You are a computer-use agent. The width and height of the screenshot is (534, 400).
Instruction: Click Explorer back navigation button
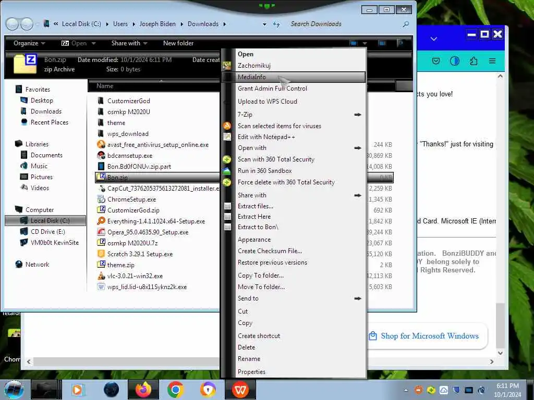coord(13,24)
